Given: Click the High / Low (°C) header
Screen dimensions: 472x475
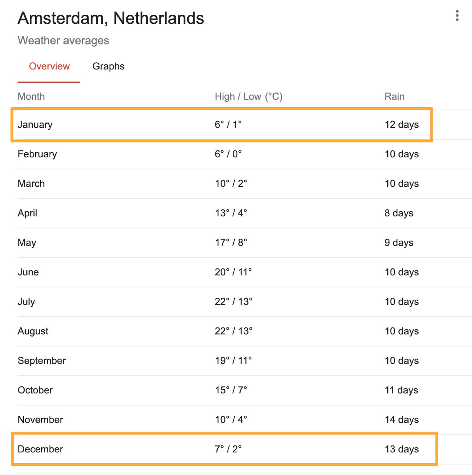Looking at the screenshot, I should pos(248,96).
